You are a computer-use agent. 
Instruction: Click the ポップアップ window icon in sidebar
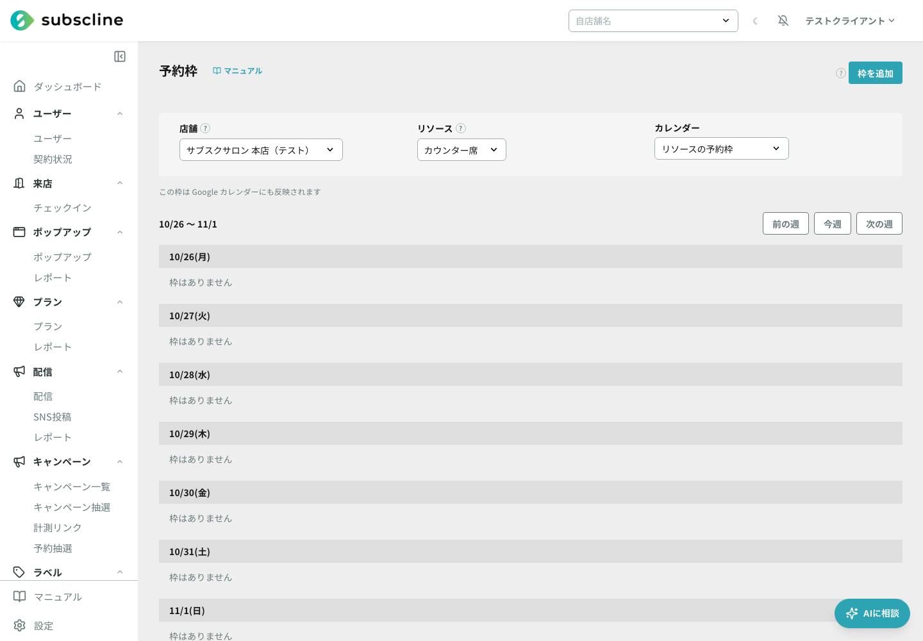20,232
